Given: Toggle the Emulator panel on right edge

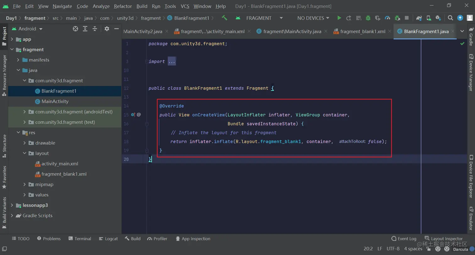Looking at the screenshot, I should click(471, 218).
